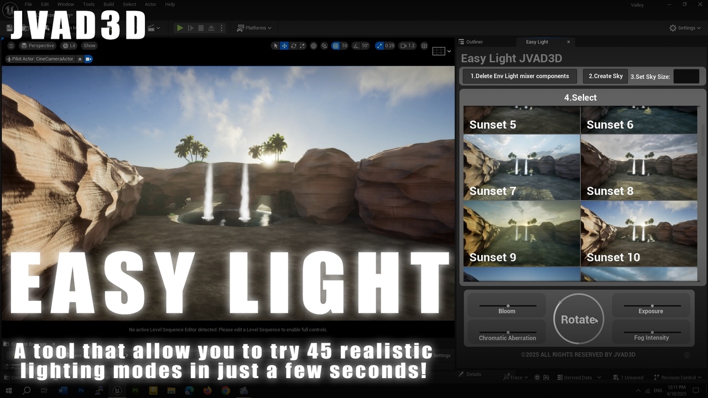Open grid snap value 10
Image resolution: width=708 pixels, height=398 pixels.
pyautogui.click(x=344, y=46)
